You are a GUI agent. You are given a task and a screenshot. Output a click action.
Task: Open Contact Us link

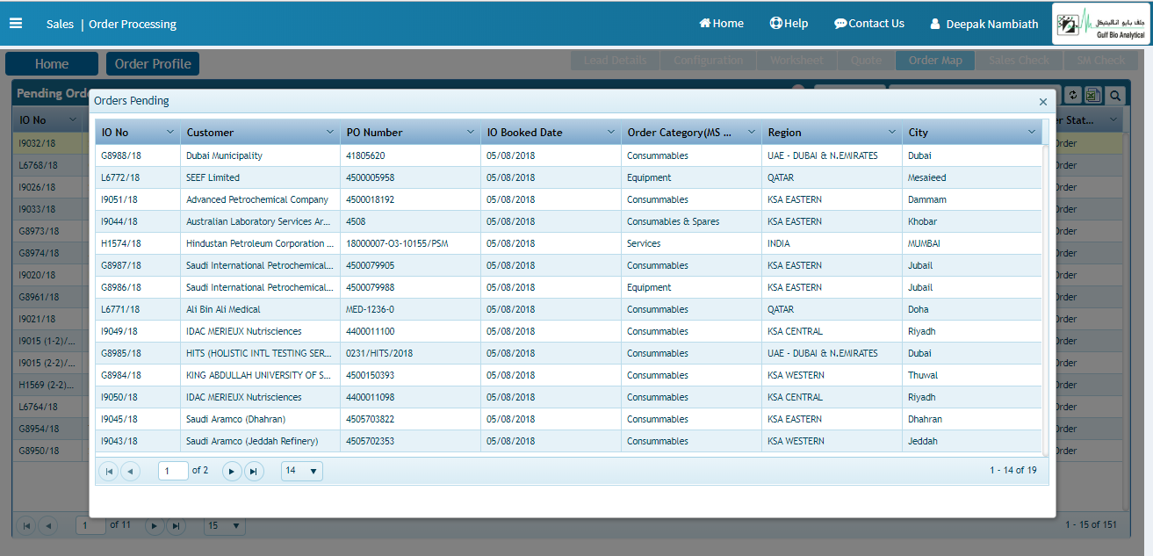tap(869, 24)
